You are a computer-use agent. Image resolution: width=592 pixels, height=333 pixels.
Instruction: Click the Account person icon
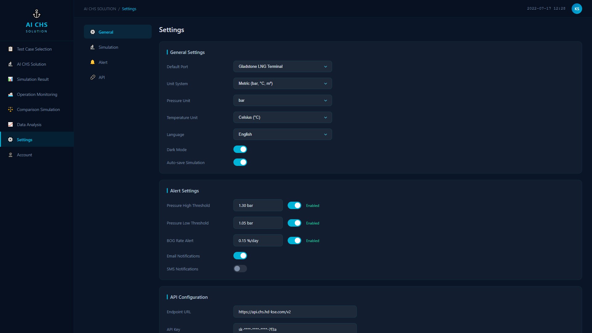tap(10, 155)
